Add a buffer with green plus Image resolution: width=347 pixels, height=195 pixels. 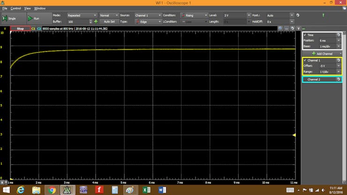(x=96, y=22)
